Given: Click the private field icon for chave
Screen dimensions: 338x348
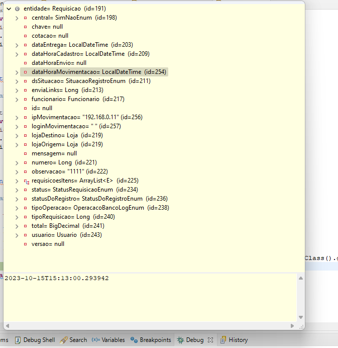Looking at the screenshot, I should click(x=26, y=27).
